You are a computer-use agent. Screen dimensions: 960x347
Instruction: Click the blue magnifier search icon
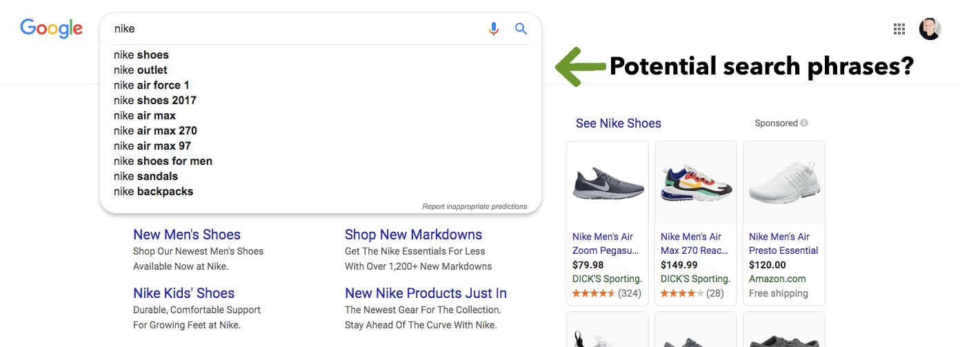point(521,28)
